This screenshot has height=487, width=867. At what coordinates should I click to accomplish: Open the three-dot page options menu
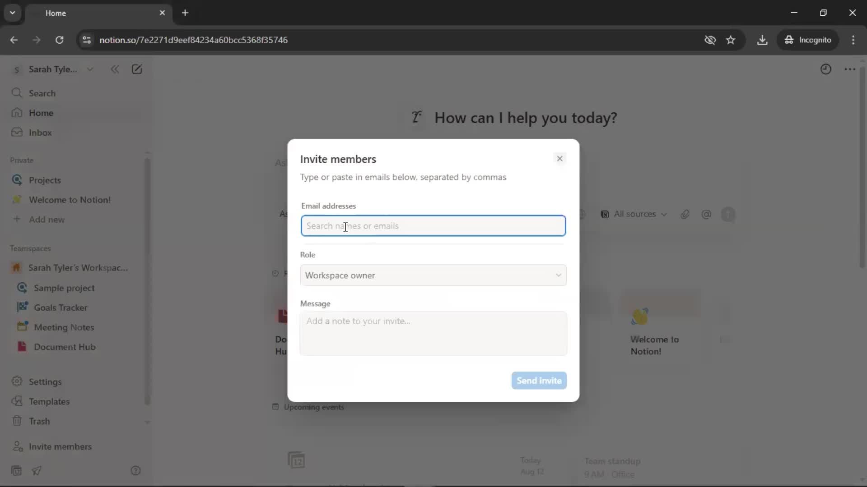point(850,69)
